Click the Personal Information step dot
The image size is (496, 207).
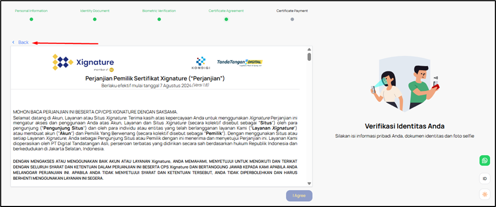tap(32, 19)
